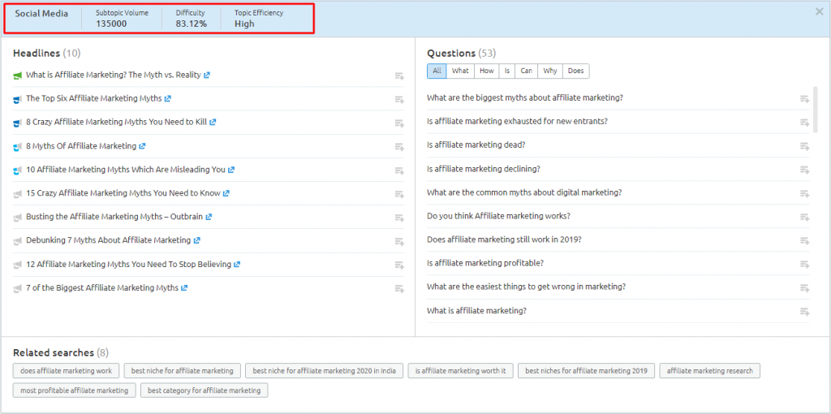
Task: Close the Social Media topic panel
Action: click(819, 11)
